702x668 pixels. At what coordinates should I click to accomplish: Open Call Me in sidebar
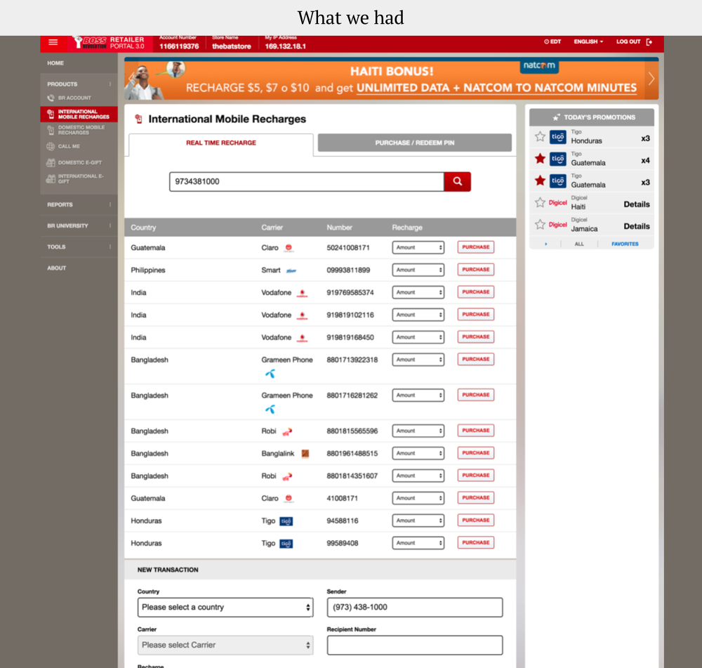tap(69, 147)
